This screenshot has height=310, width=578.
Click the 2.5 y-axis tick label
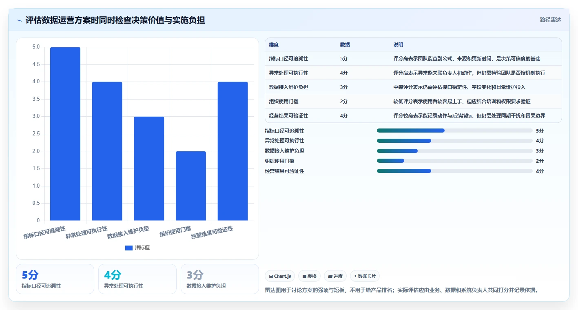pyautogui.click(x=36, y=134)
